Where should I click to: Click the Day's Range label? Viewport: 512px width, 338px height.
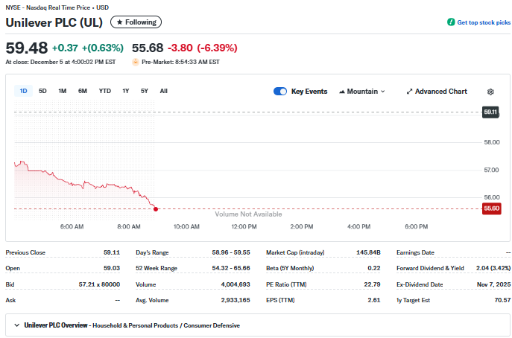tap(152, 252)
